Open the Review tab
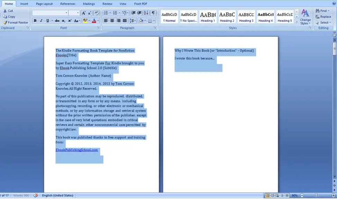The image size is (337, 199). pos(107,4)
